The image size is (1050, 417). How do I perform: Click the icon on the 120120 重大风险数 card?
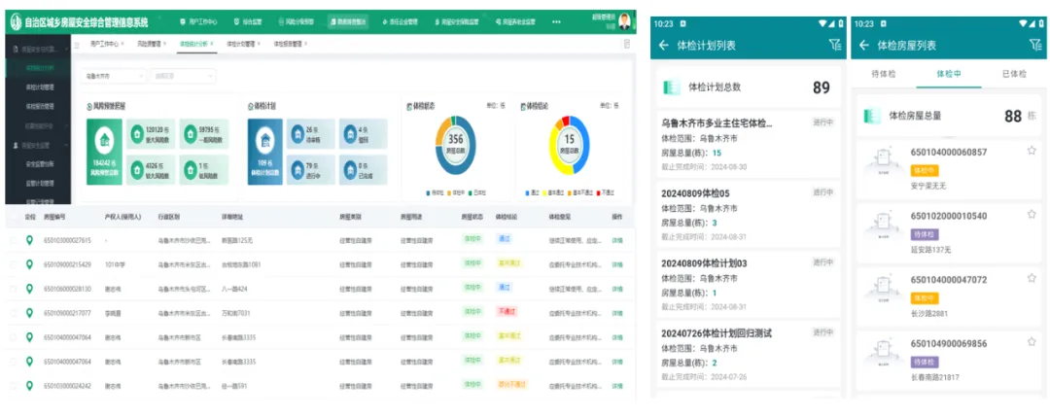click(137, 132)
